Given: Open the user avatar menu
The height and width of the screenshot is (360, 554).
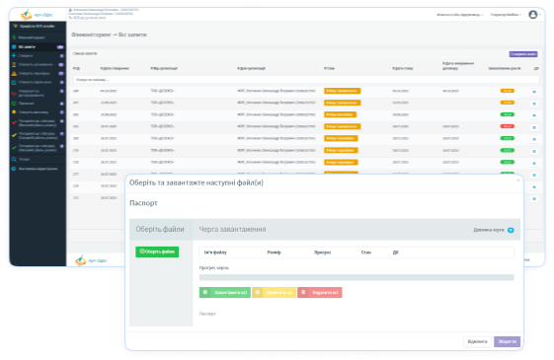Looking at the screenshot, I should tap(533, 15).
